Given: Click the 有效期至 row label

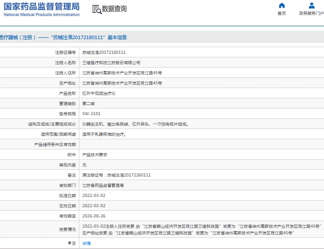Looking at the screenshot, I should point(67,216).
